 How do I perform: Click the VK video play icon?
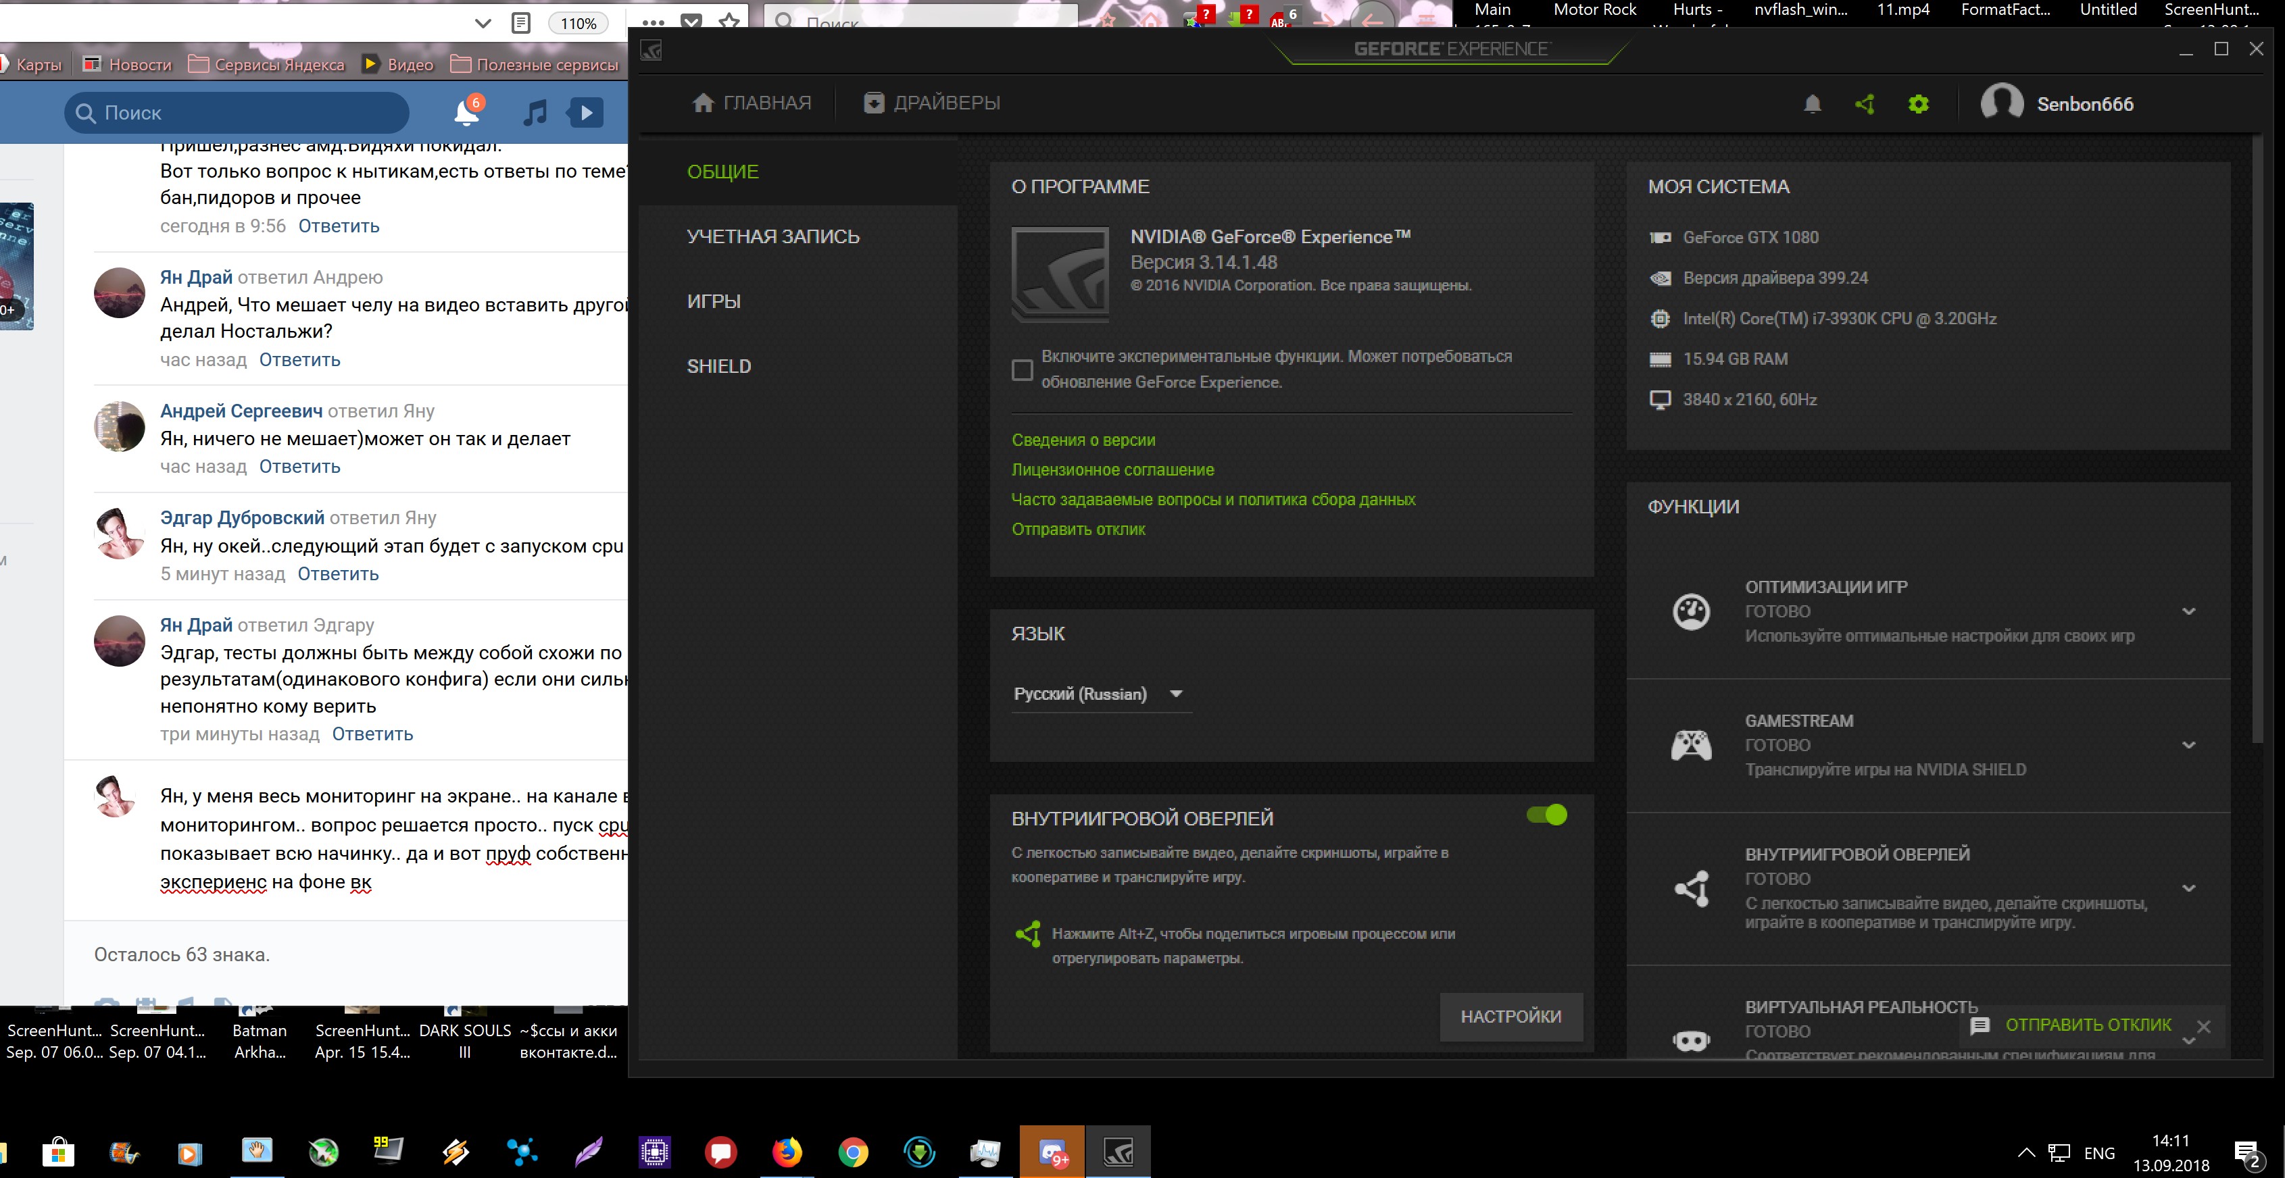pos(585,113)
